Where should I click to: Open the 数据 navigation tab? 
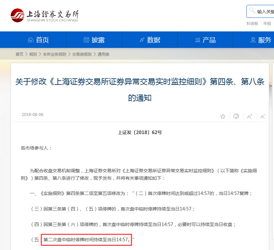coord(150,40)
